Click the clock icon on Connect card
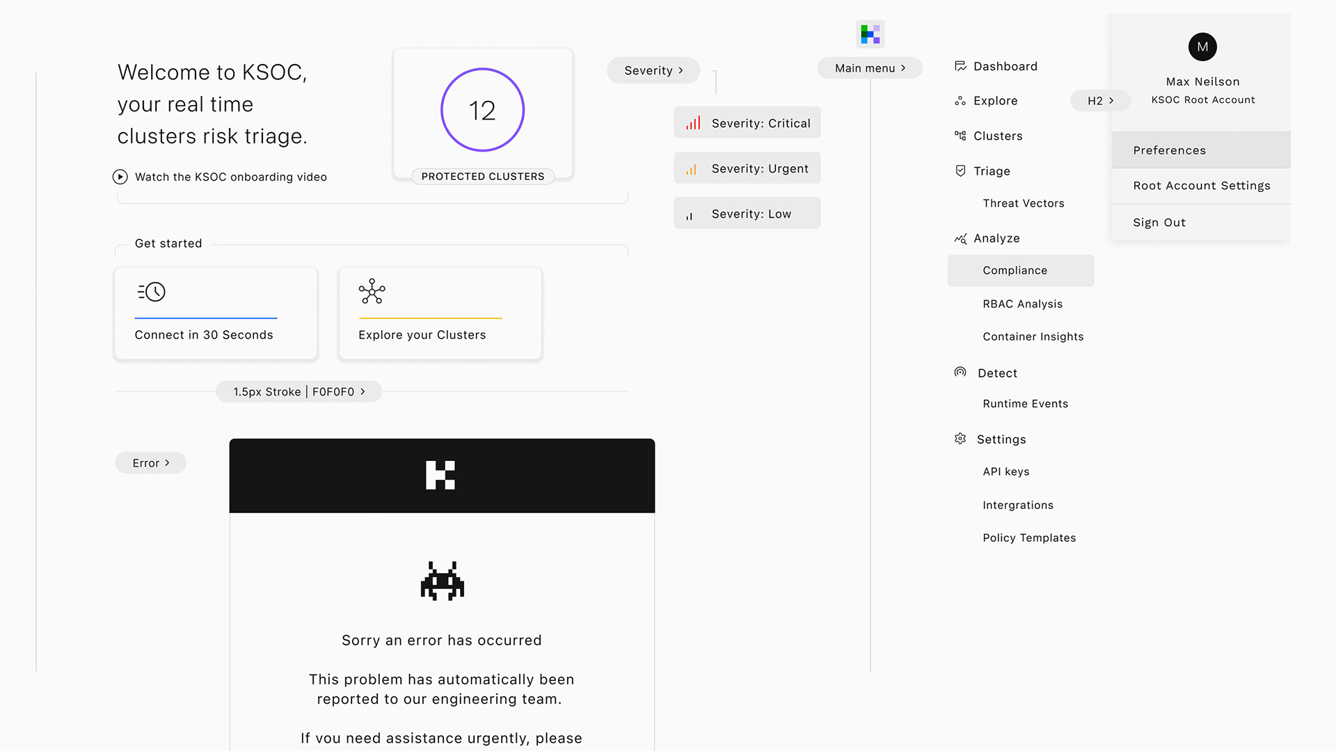This screenshot has height=751, width=1336. tap(151, 291)
